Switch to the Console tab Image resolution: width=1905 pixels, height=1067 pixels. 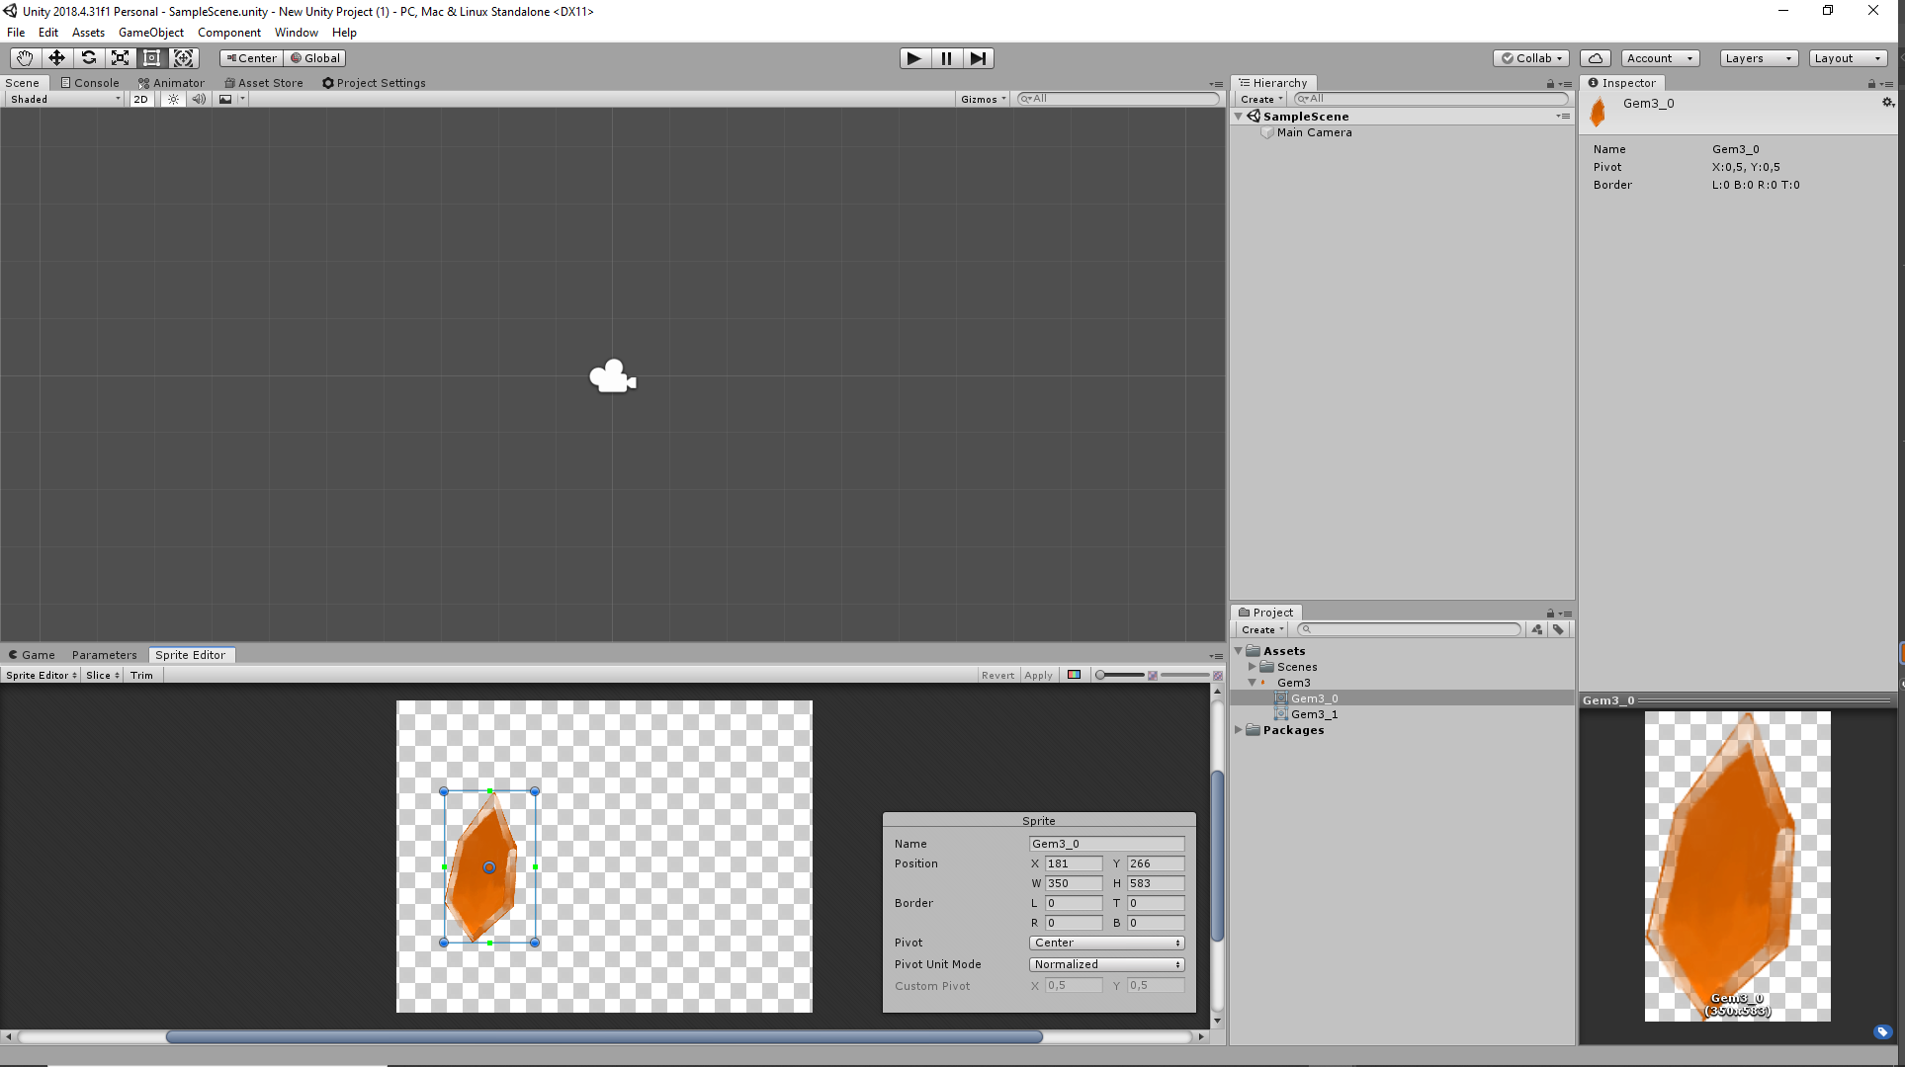(90, 83)
